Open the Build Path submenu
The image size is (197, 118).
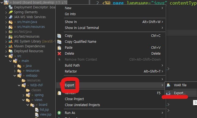[111, 65]
